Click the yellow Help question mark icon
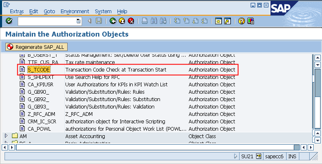Image resolution: width=322 pixels, height=164 pixels. pos(242,21)
